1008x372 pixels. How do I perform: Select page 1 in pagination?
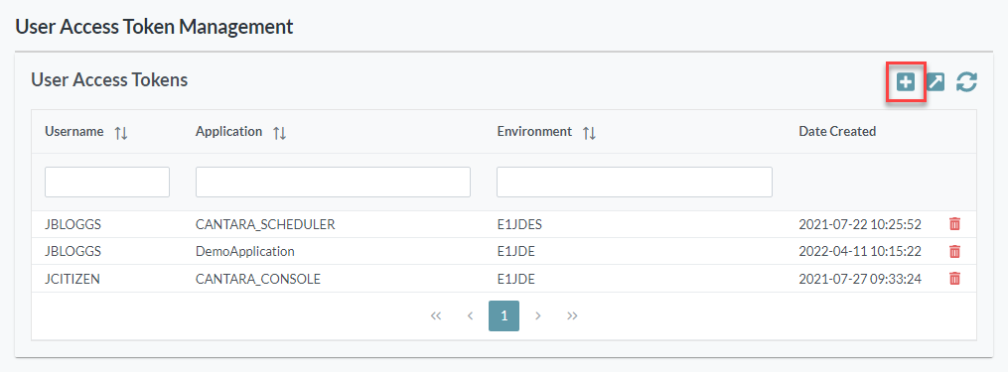pyautogui.click(x=504, y=315)
